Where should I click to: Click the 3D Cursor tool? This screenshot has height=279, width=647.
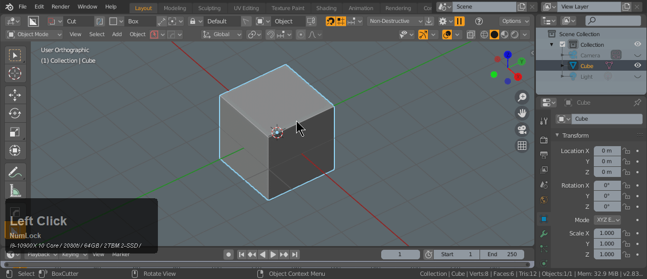pos(15,73)
